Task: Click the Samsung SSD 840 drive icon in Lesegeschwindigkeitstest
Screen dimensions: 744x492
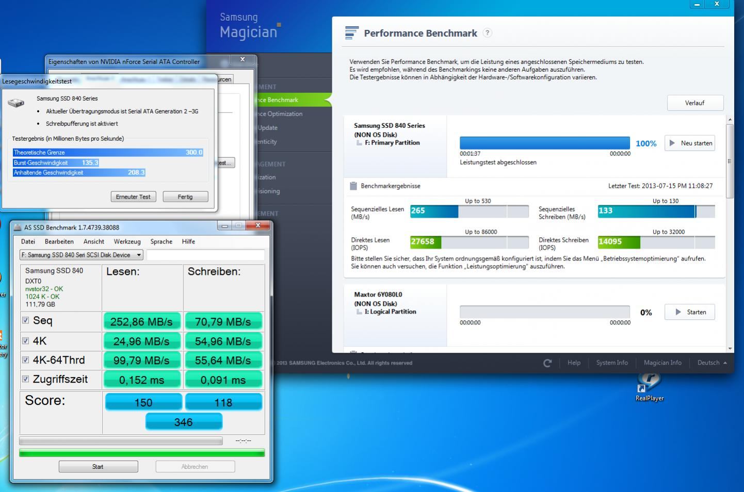Action: click(x=16, y=102)
